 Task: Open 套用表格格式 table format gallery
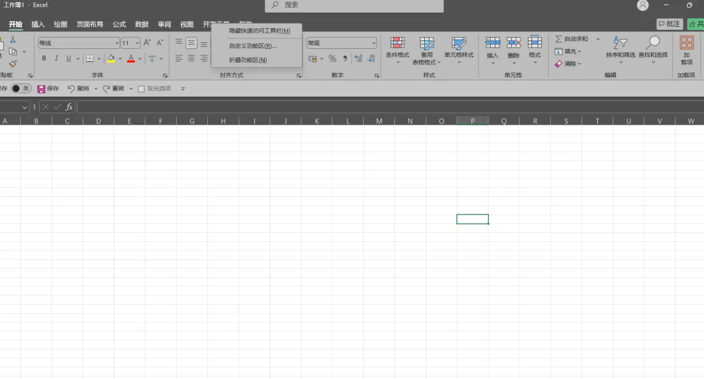point(426,50)
